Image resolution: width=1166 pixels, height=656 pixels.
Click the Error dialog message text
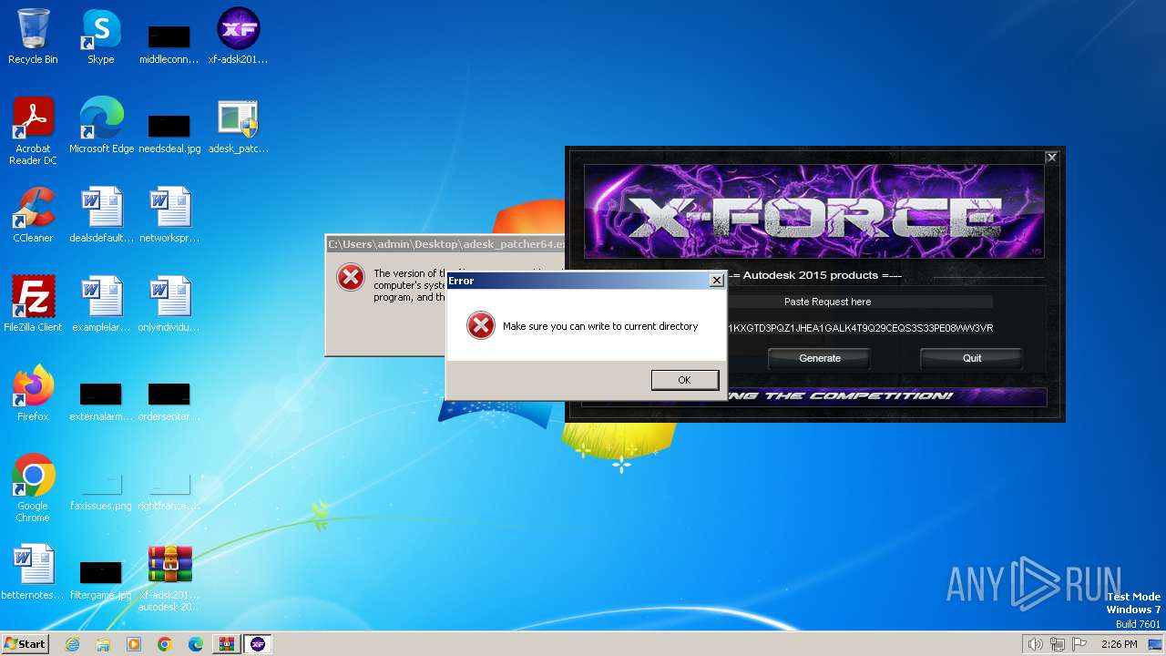tap(600, 326)
